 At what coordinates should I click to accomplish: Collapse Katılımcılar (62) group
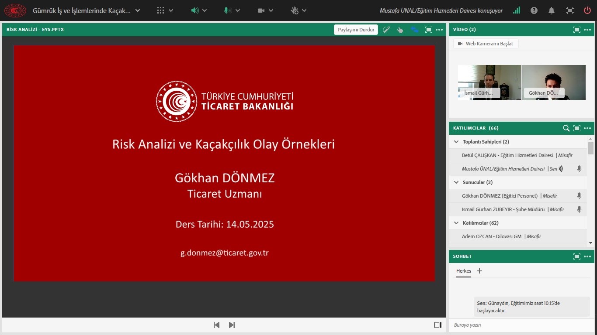(x=456, y=223)
